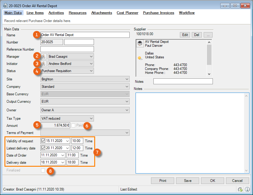Expand the Tax Type dropdown

[91, 118]
